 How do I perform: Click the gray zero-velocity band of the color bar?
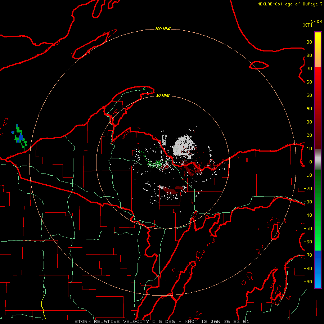(318, 159)
